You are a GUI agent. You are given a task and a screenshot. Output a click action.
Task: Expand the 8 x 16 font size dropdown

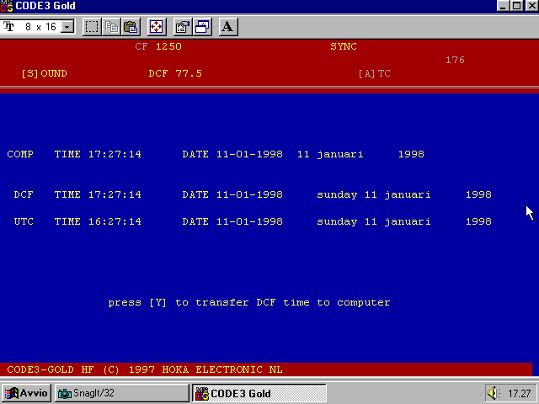(x=67, y=27)
